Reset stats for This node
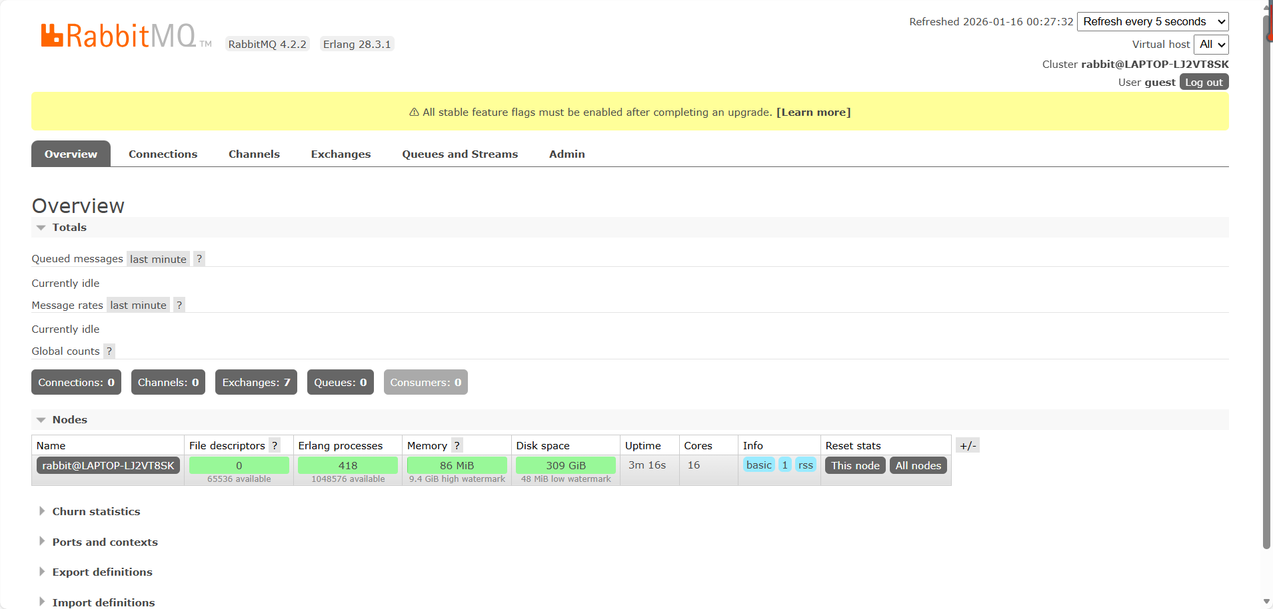 click(855, 465)
